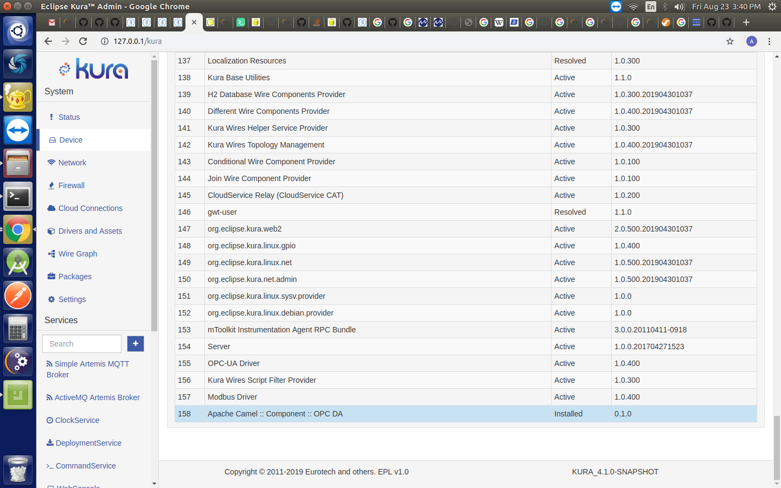Select Localization Resources row

point(466,61)
